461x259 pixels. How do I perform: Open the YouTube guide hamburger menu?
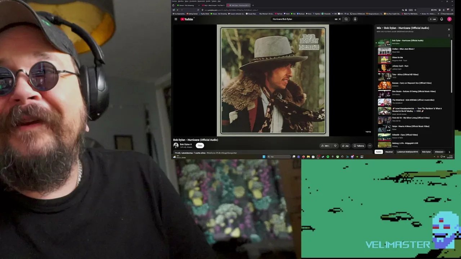coord(176,19)
